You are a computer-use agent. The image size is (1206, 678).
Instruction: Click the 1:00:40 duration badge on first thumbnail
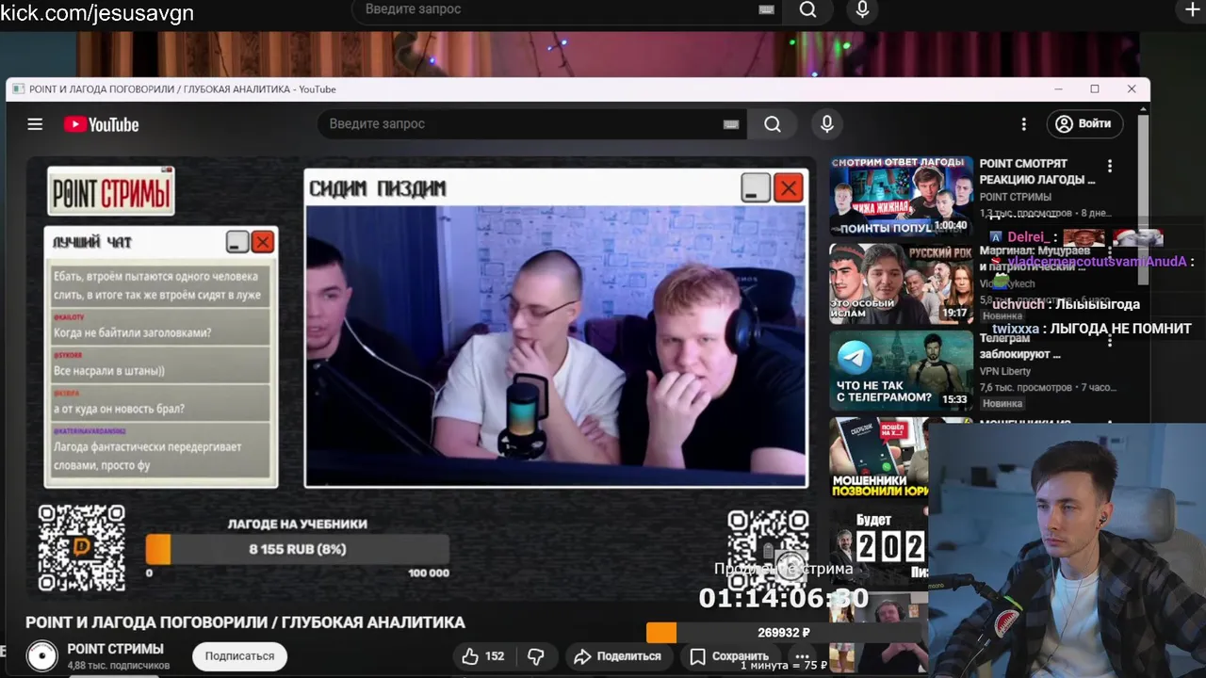click(x=951, y=226)
